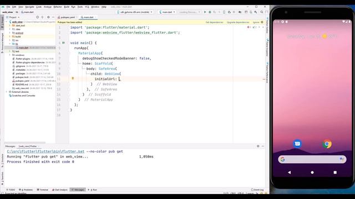Open the Run tool window tab
Image resolution: width=355 pixels, height=199 pixels.
[93, 190]
